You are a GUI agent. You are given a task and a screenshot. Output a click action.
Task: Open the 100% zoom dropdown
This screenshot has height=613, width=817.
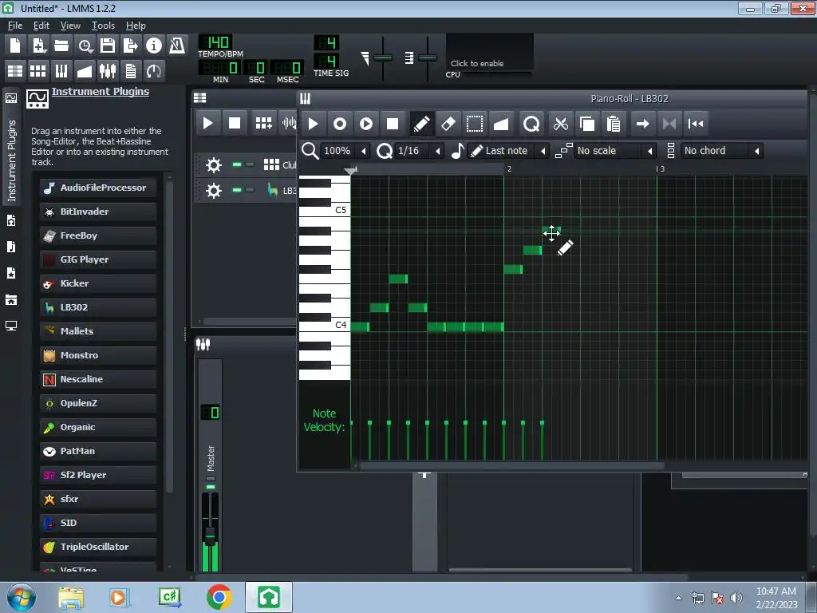pos(345,151)
